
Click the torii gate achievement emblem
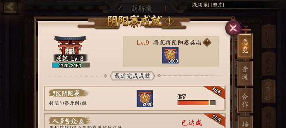[70, 45]
